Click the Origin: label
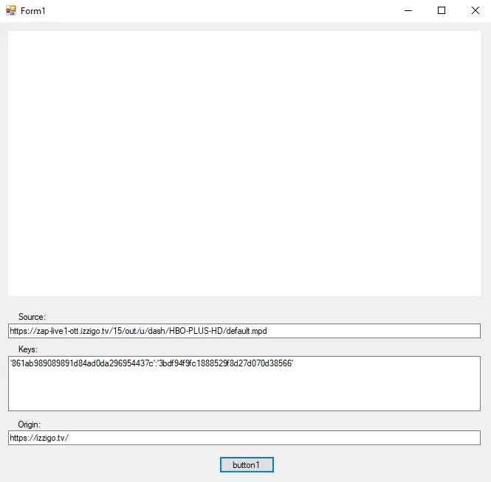The width and height of the screenshot is (491, 482). [29, 425]
